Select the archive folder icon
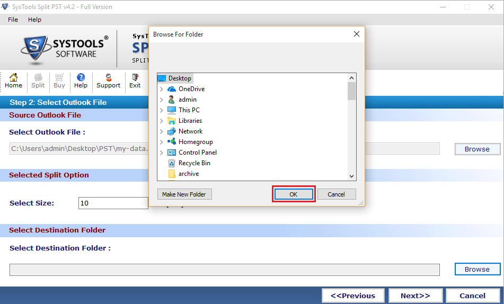 coord(172,174)
